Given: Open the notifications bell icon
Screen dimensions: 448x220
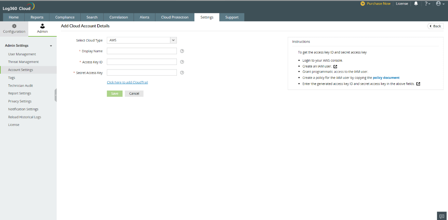Looking at the screenshot, I should pyautogui.click(x=416, y=4).
